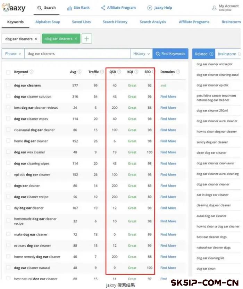Click the Affiliate Program share icon

pos(103,8)
